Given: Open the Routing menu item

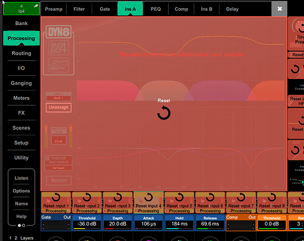Looking at the screenshot, I should (21, 53).
